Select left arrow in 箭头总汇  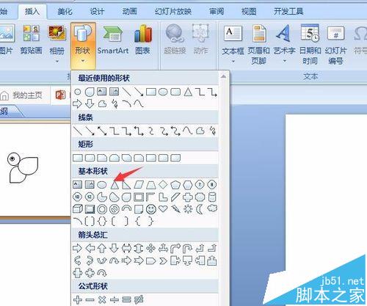[x=90, y=248]
